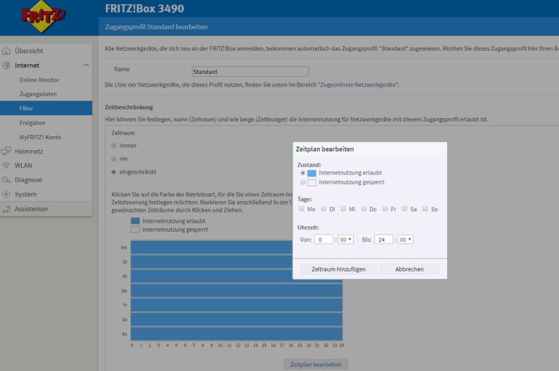The height and width of the screenshot is (371, 559).
Task: Check the Do day checkbox
Action: point(364,209)
